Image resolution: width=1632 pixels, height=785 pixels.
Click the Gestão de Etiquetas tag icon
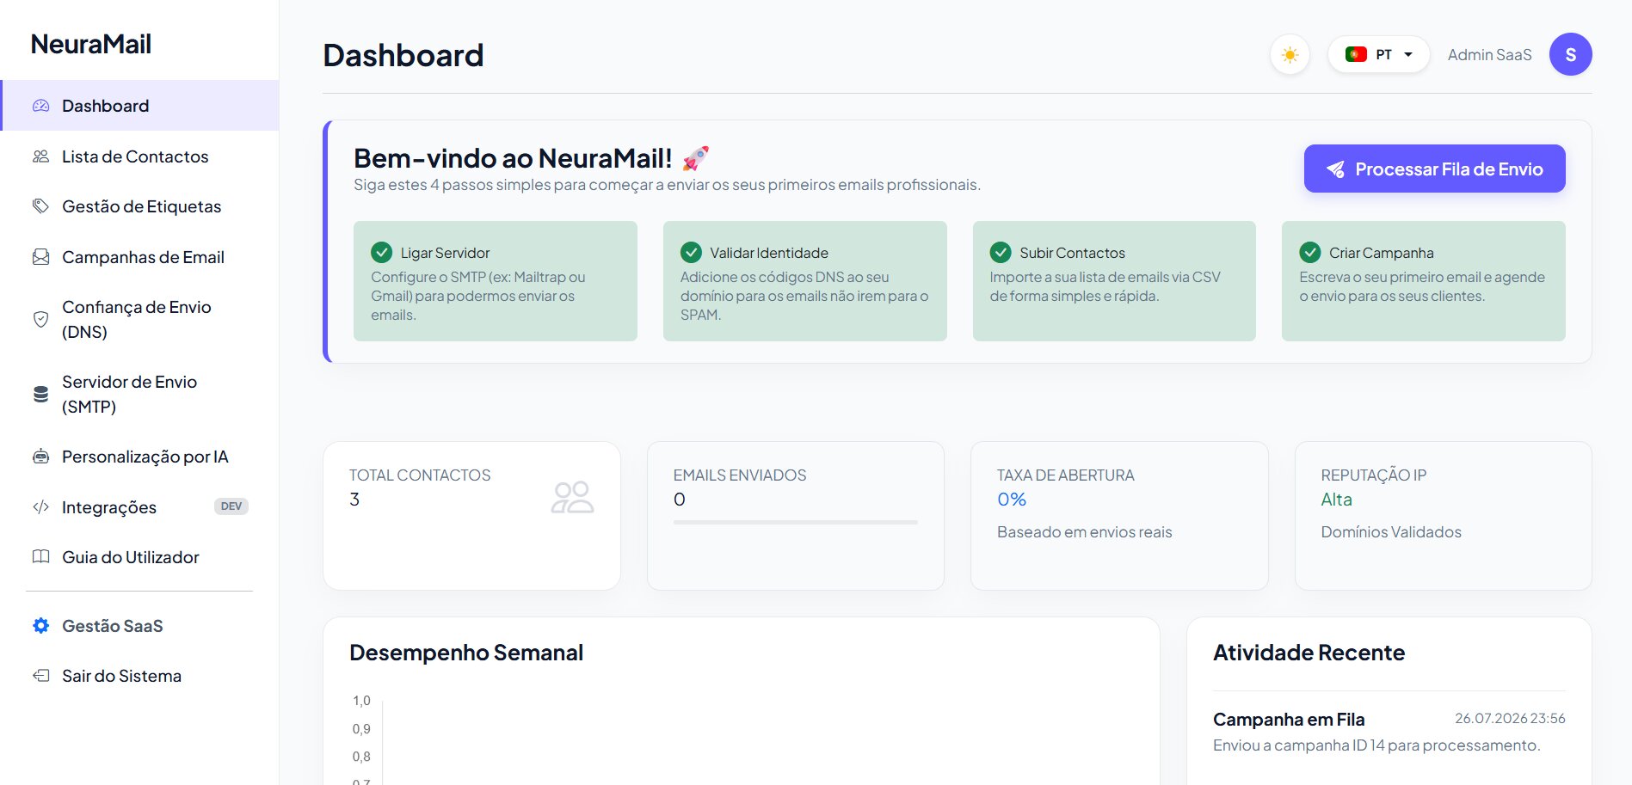40,206
